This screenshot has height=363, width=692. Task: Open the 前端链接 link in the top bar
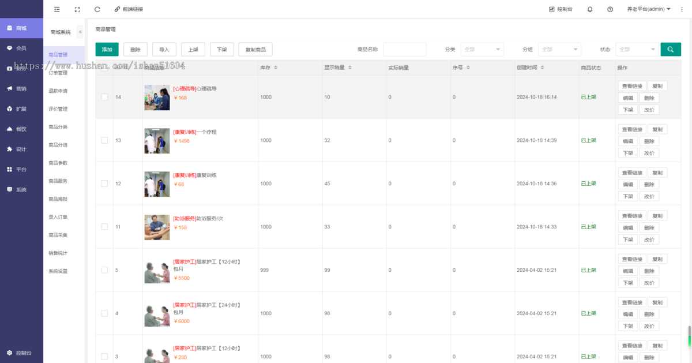pyautogui.click(x=129, y=9)
